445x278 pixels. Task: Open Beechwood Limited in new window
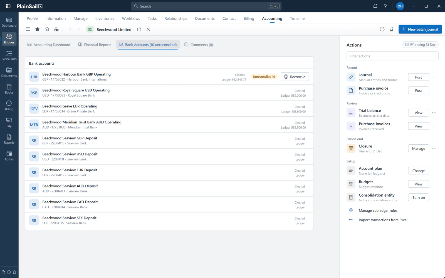[x=139, y=29]
